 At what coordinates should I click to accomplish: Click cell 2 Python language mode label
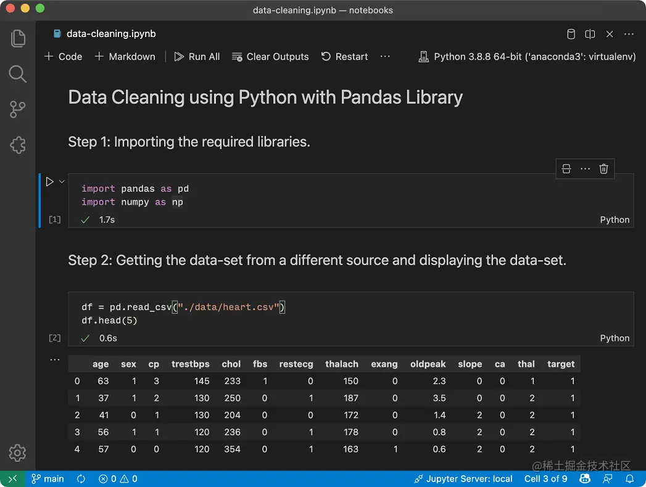615,338
